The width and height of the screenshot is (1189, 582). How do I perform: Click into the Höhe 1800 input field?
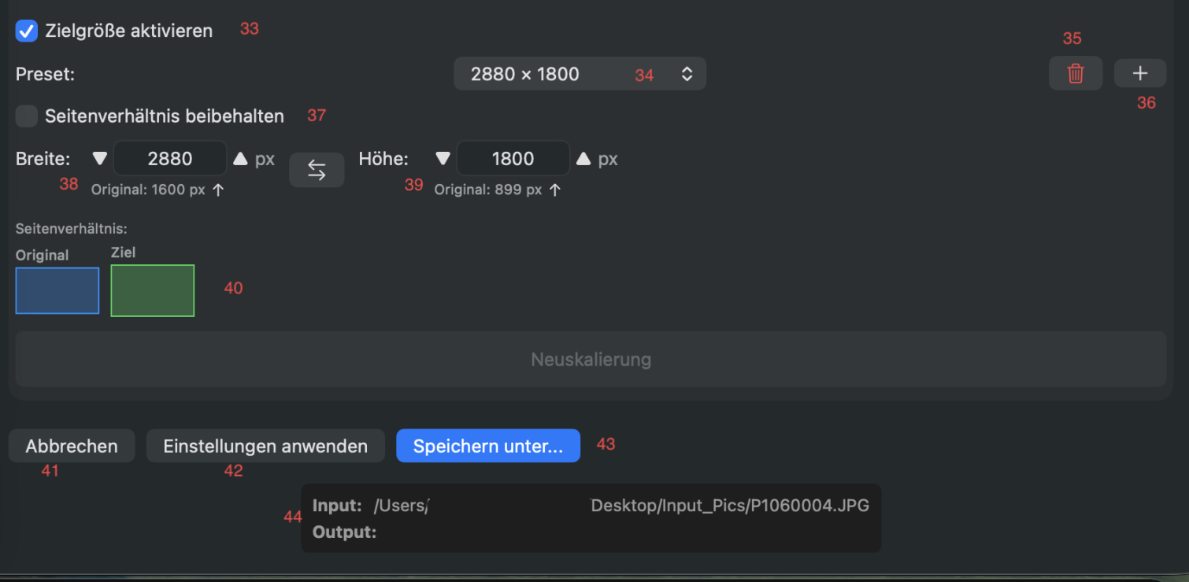[x=513, y=159]
